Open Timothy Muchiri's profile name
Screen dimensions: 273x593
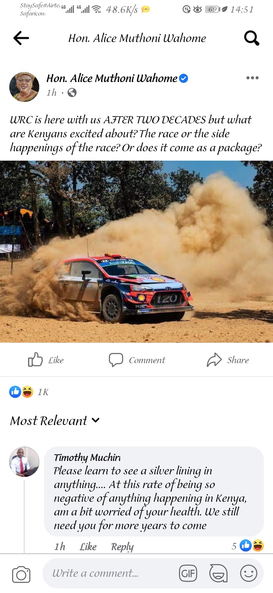[x=87, y=457]
